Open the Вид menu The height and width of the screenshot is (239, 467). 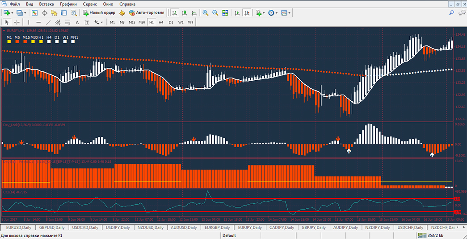(x=29, y=4)
